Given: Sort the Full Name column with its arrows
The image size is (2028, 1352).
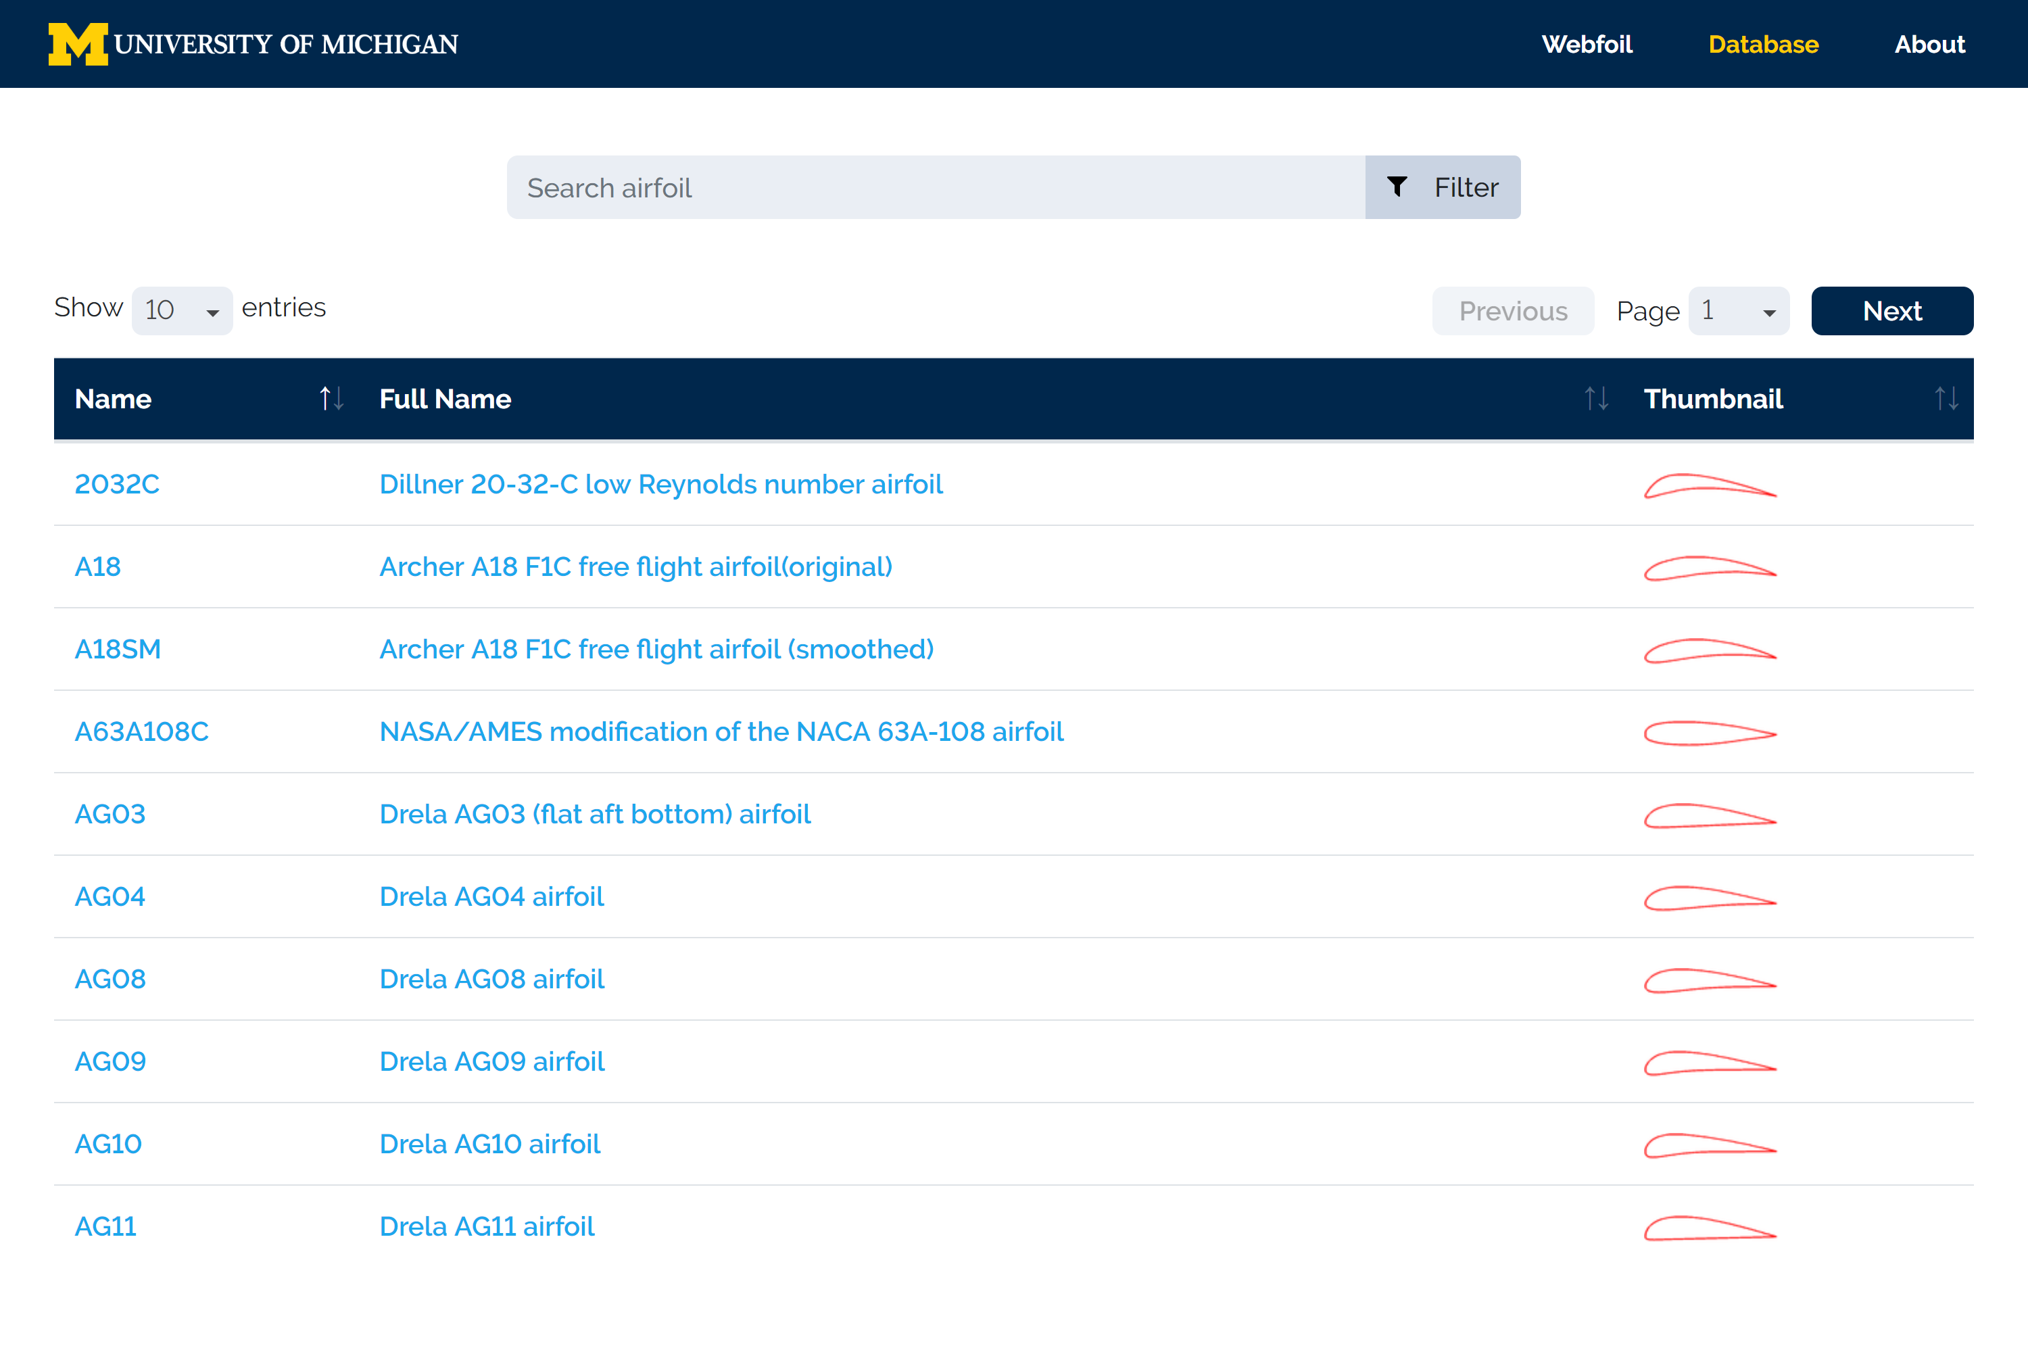Looking at the screenshot, I should [1596, 398].
